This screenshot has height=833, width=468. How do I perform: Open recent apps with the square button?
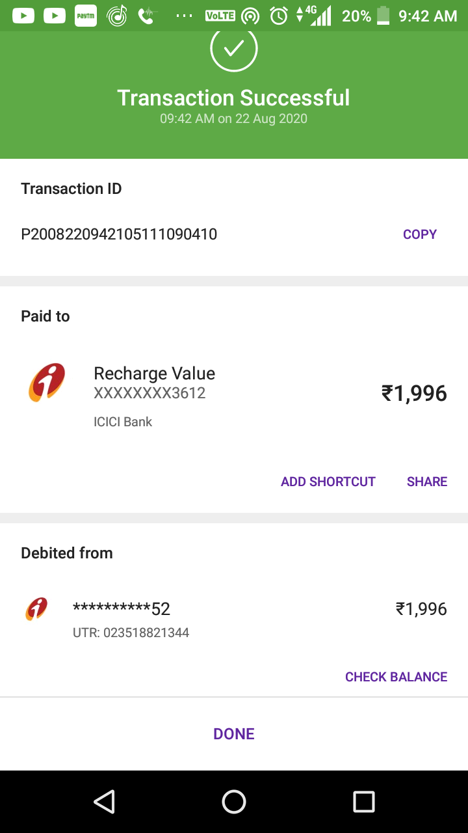pos(363,802)
